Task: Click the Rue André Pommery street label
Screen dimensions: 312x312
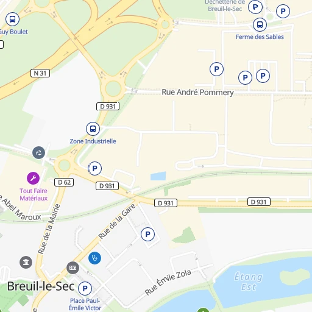Action: (x=197, y=92)
